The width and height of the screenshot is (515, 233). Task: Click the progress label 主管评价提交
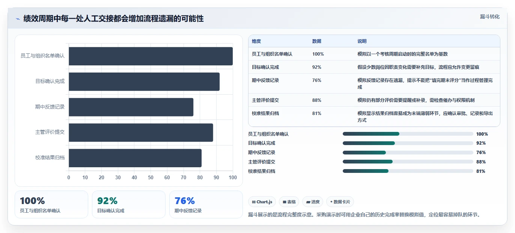pos(262,162)
